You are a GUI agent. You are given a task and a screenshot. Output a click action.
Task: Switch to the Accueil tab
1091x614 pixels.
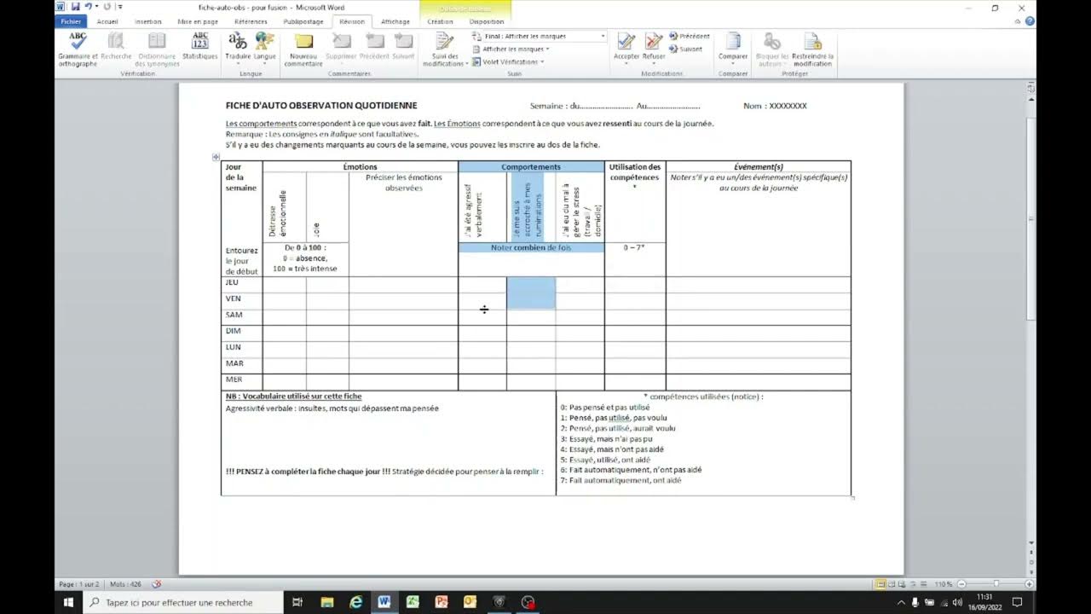108,21
